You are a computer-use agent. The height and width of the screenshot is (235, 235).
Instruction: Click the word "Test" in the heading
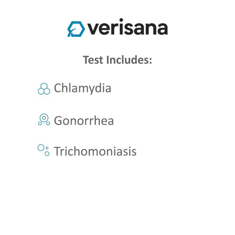pyautogui.click(x=93, y=59)
